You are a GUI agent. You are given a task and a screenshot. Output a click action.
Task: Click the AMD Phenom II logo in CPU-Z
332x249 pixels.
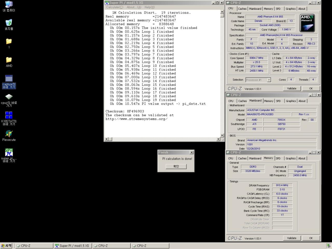point(307,23)
